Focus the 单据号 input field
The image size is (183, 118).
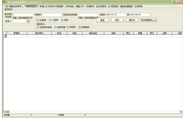coord(52,15)
